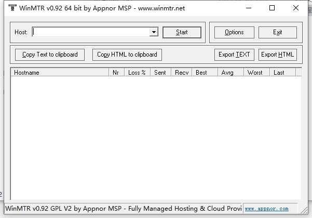Click the Exit button

278,32
